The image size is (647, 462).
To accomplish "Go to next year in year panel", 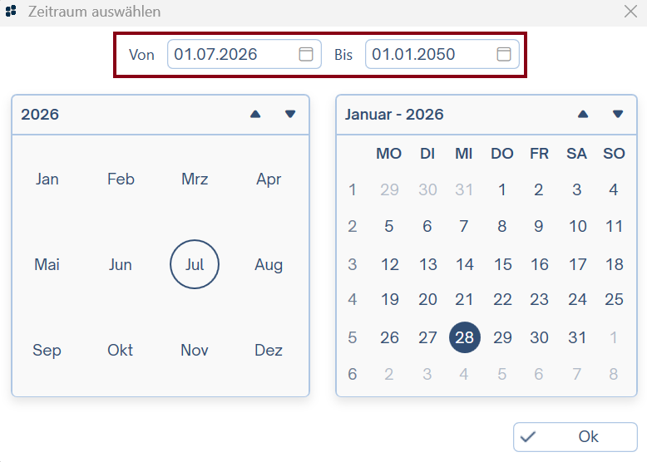I will 290,115.
